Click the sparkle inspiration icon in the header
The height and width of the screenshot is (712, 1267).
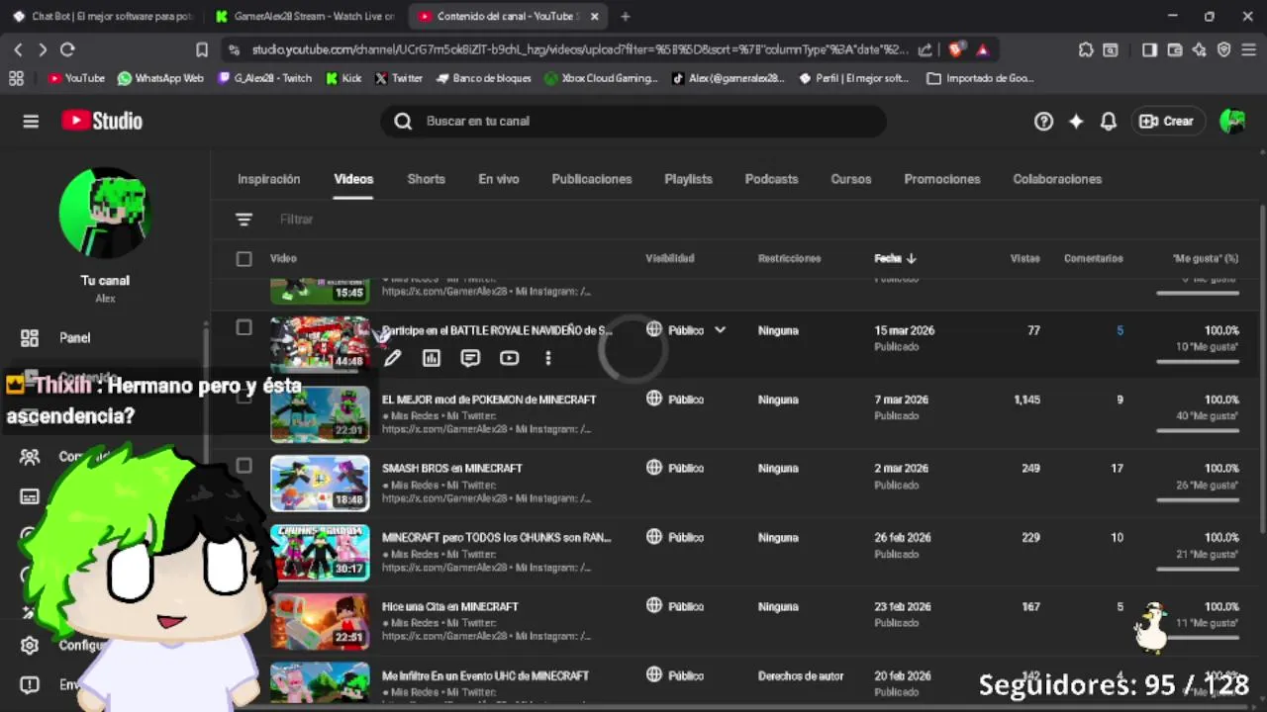1076,121
